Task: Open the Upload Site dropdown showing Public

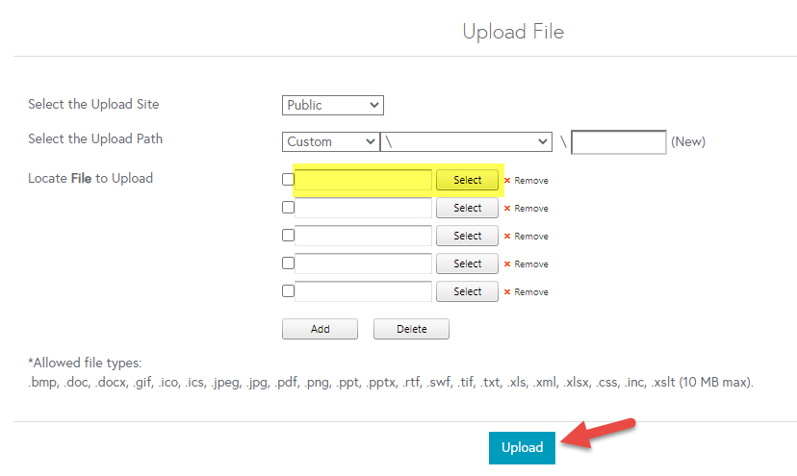Action: coord(333,105)
